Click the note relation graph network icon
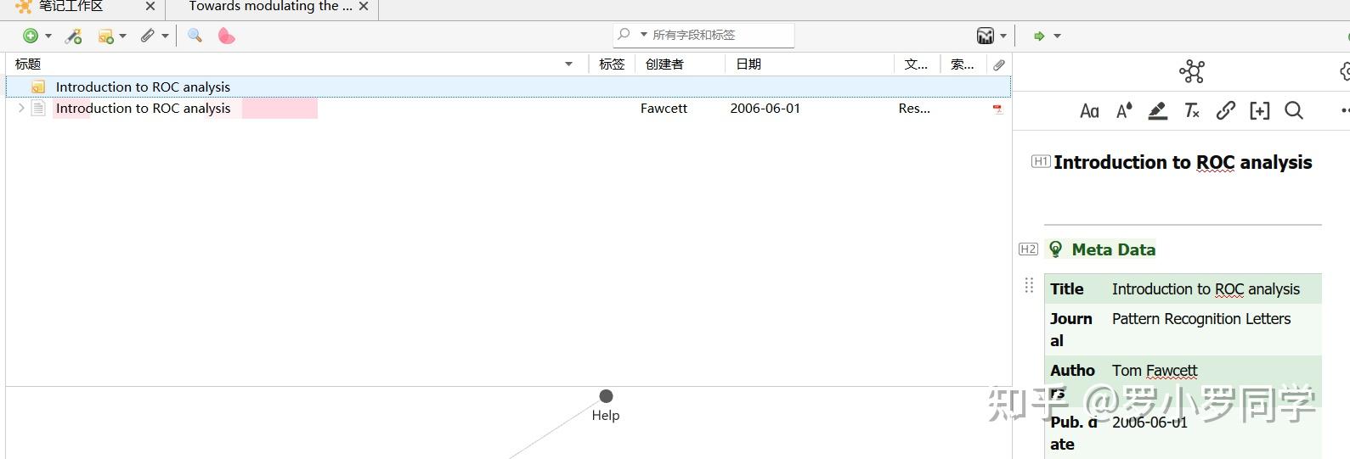Viewport: 1350px width, 459px height. pyautogui.click(x=1192, y=71)
